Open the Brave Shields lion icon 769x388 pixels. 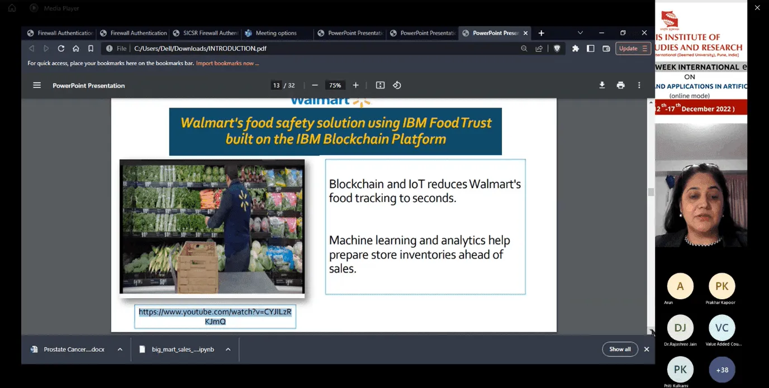pos(557,49)
